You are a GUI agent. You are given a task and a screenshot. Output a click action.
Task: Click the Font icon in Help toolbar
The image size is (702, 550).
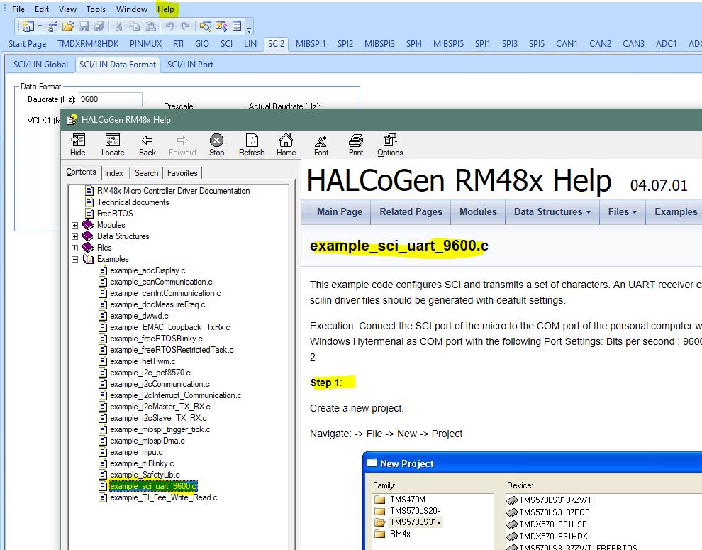[x=321, y=145]
